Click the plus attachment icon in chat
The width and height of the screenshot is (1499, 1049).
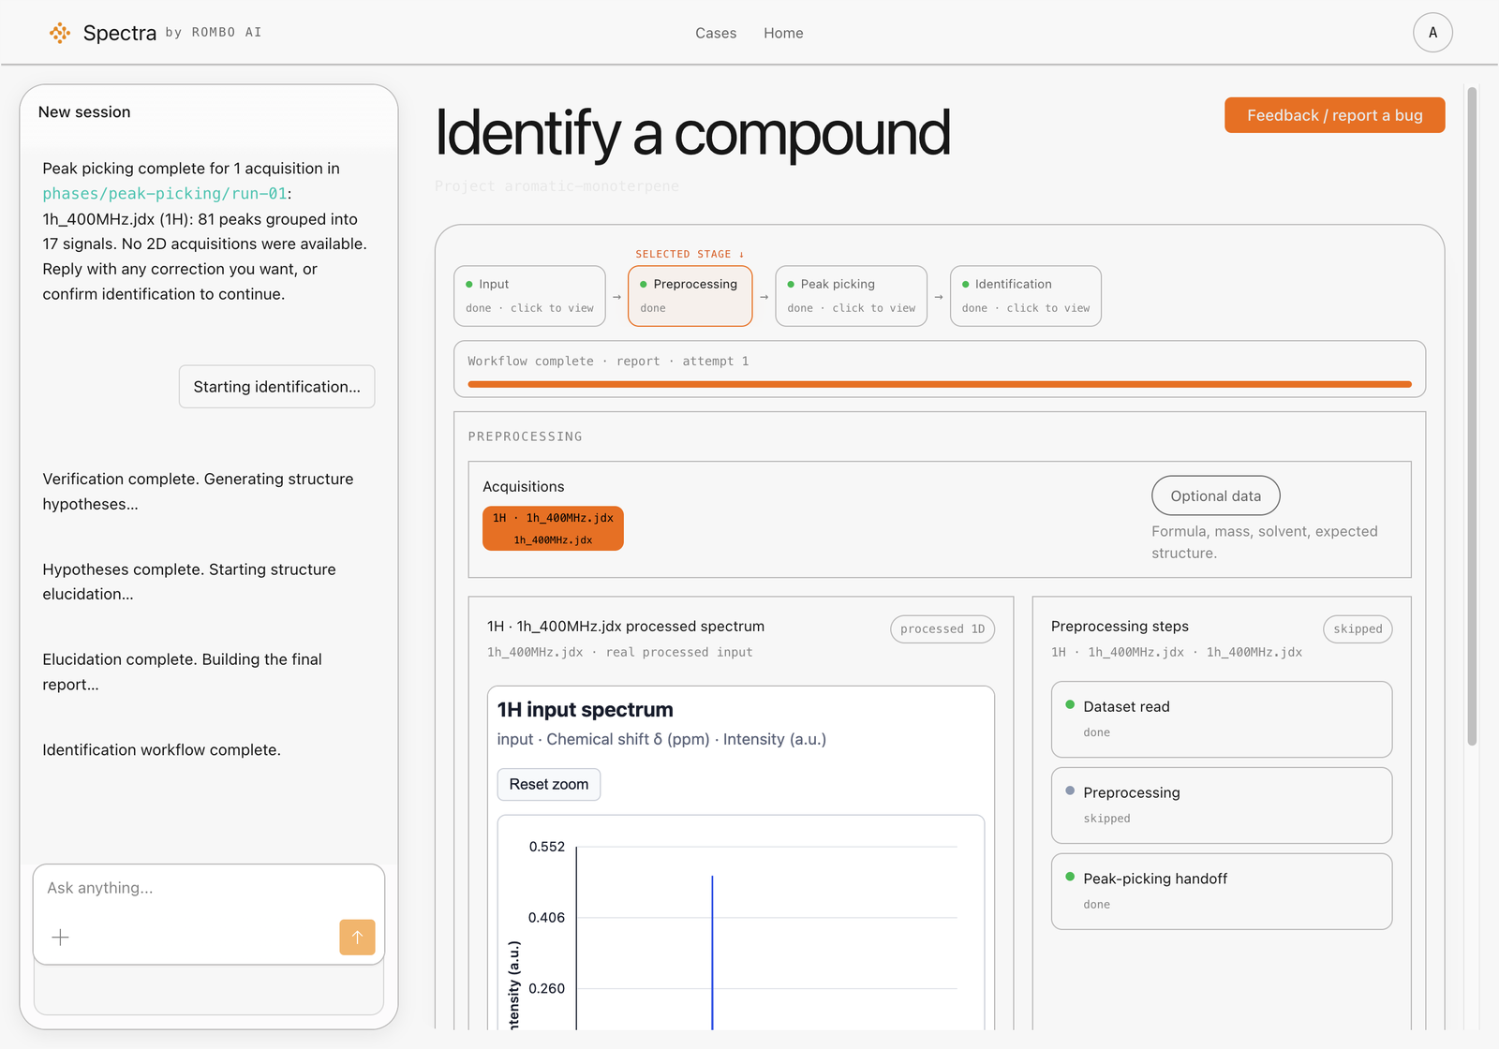click(x=60, y=938)
